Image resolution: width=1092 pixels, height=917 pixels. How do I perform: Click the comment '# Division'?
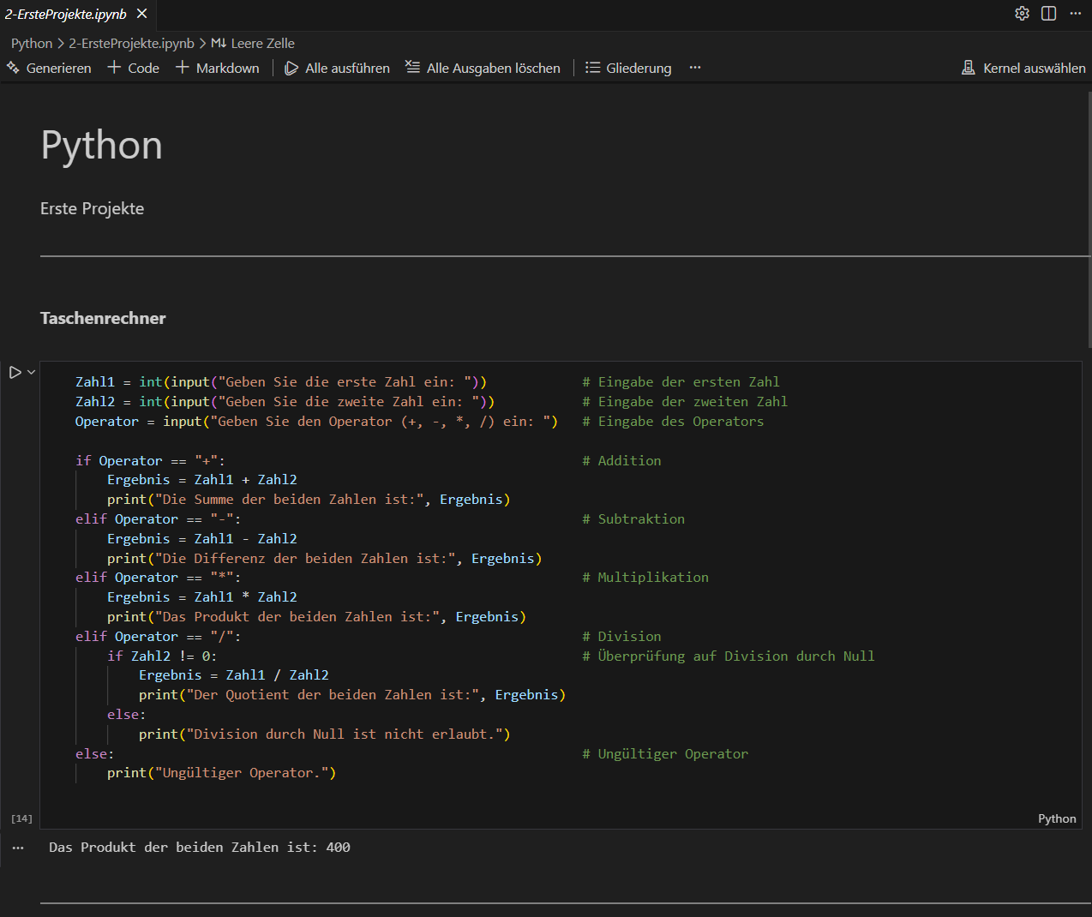click(621, 636)
